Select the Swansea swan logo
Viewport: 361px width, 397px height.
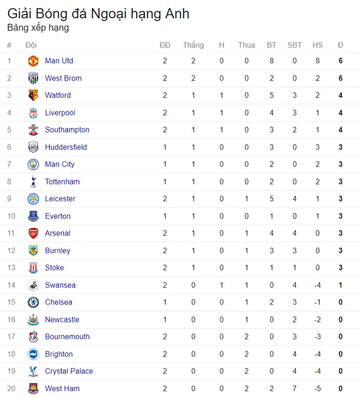coord(33,285)
